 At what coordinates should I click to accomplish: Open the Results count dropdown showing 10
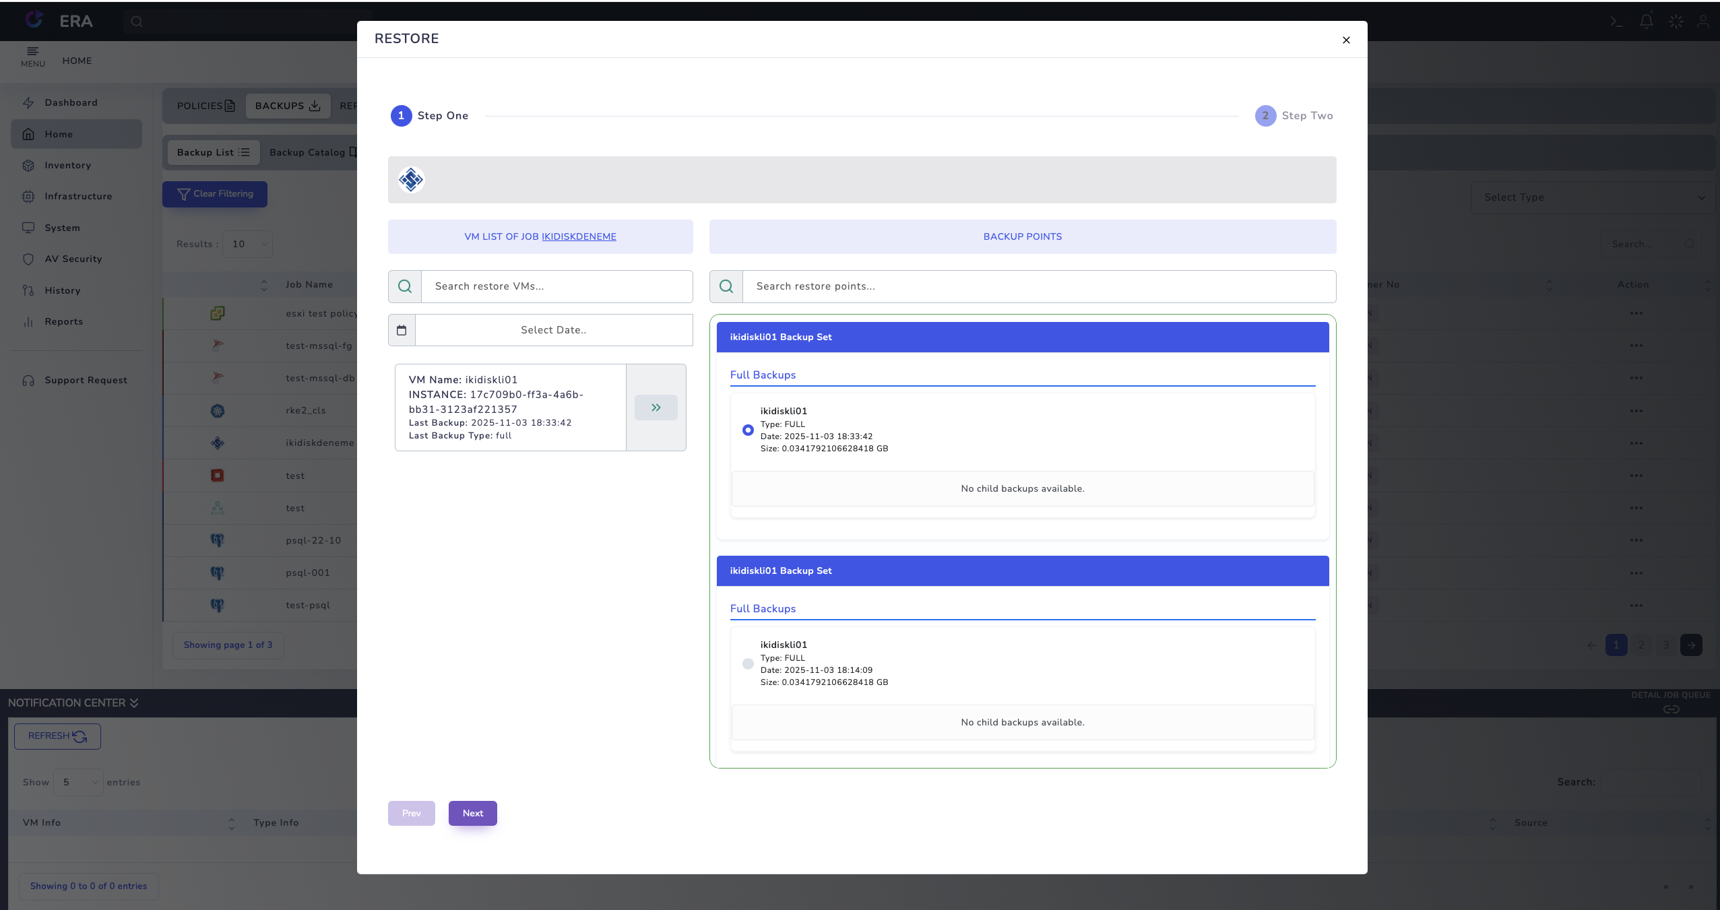pos(248,244)
